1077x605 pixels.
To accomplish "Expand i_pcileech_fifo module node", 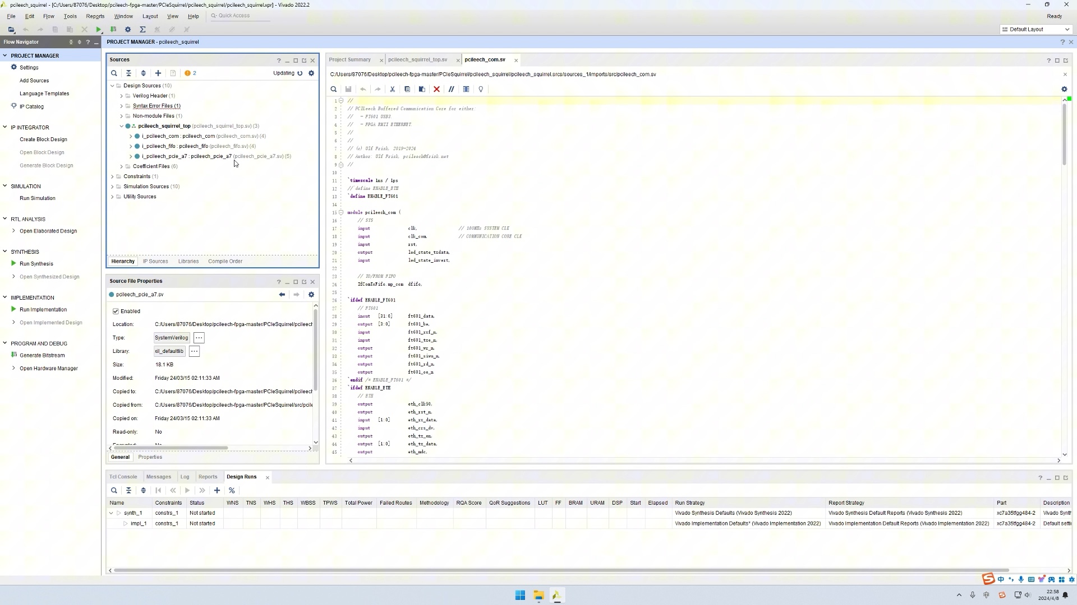I will [x=131, y=146].
